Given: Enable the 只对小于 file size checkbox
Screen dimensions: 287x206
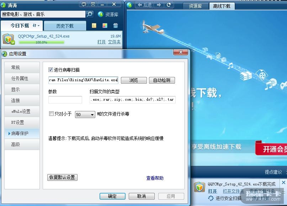Looking at the screenshot, I should click(x=51, y=114).
